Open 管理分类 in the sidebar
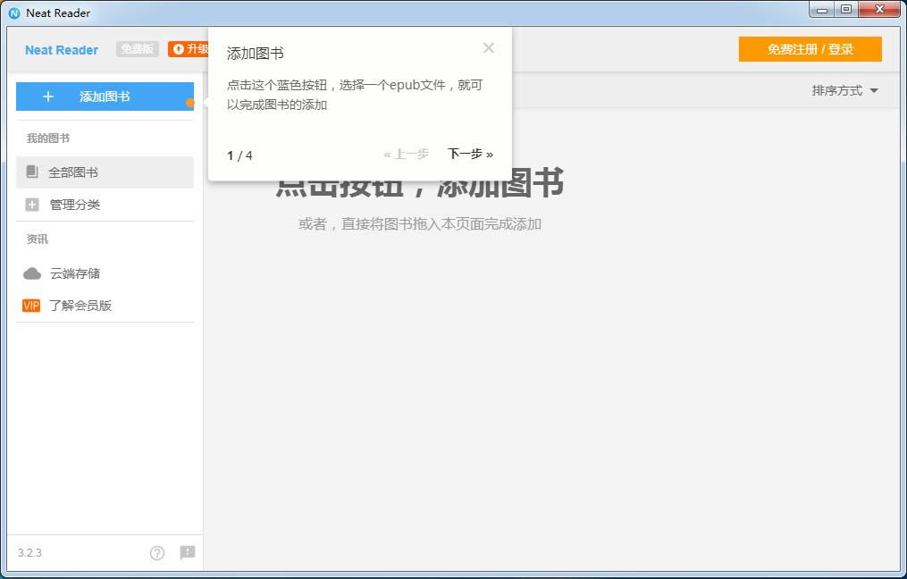This screenshot has width=907, height=579. point(105,205)
